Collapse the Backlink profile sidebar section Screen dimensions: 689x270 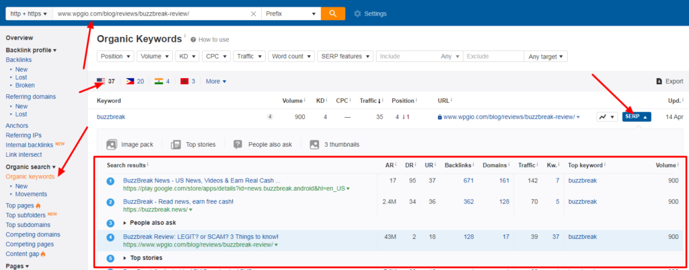31,50
